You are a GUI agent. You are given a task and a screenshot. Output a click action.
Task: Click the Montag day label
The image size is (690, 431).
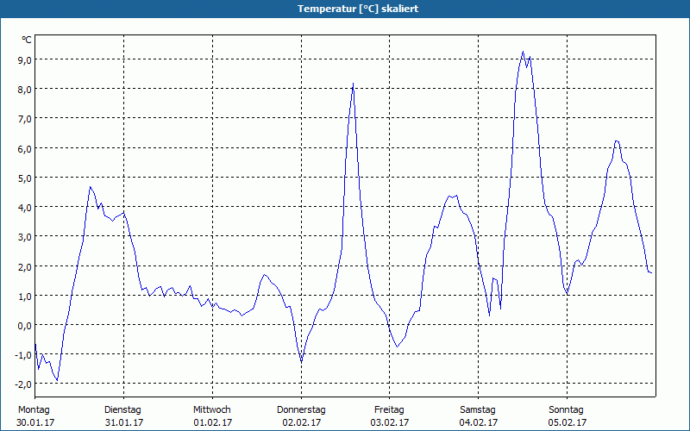tap(34, 410)
